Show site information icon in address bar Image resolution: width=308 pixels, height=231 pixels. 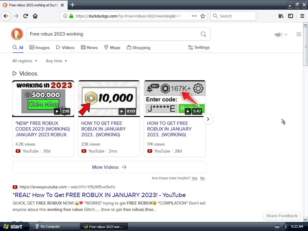click(65, 16)
